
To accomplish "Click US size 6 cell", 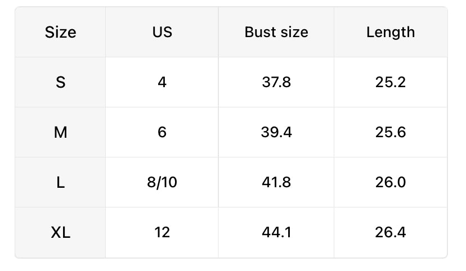I will pyautogui.click(x=162, y=132).
